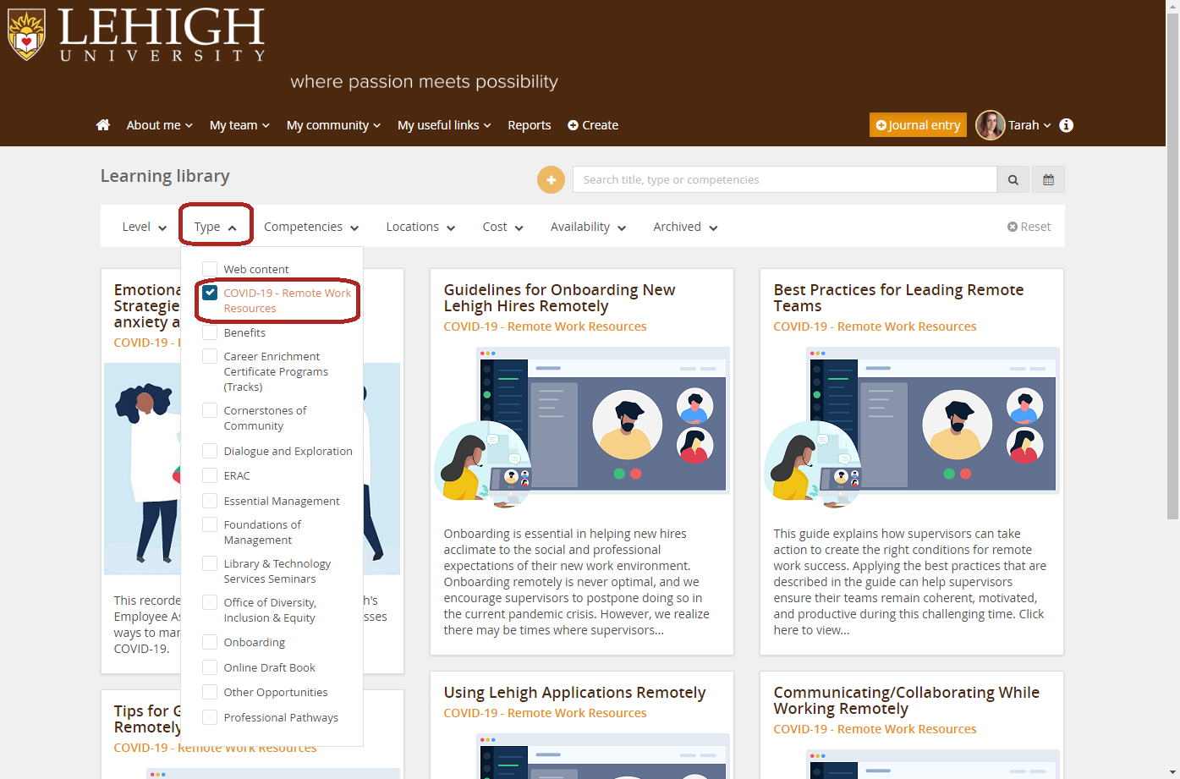The image size is (1180, 779).
Task: Check Library & Technology Services Seminars
Action: tap(210, 563)
